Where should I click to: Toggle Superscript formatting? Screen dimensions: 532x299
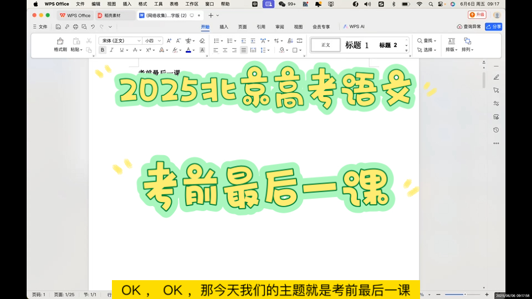[x=149, y=50]
